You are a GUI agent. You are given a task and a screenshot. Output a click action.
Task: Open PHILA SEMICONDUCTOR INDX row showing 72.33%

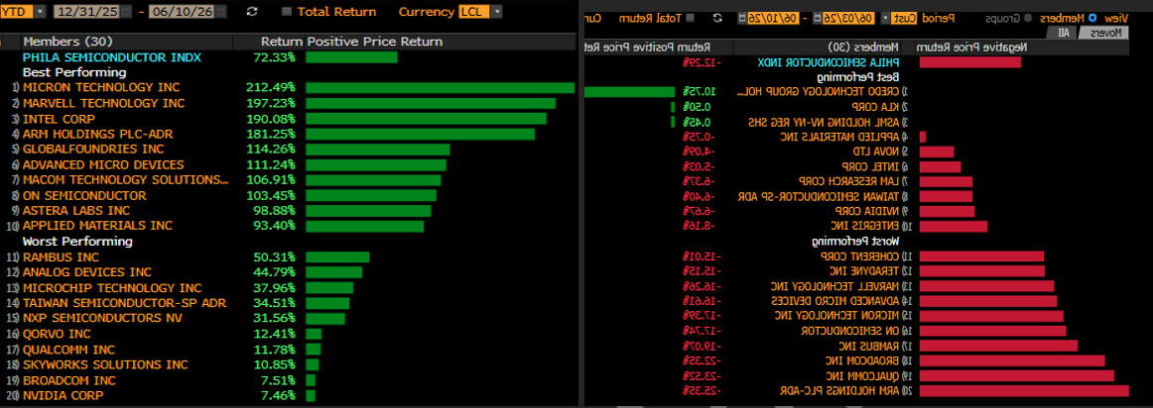tap(289, 57)
